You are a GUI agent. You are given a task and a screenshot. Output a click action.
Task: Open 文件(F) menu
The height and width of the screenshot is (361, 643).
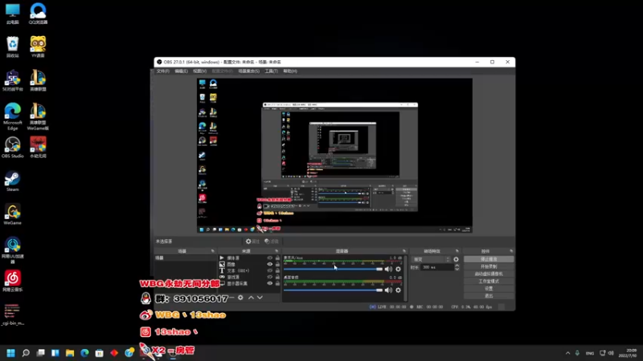[x=163, y=71]
